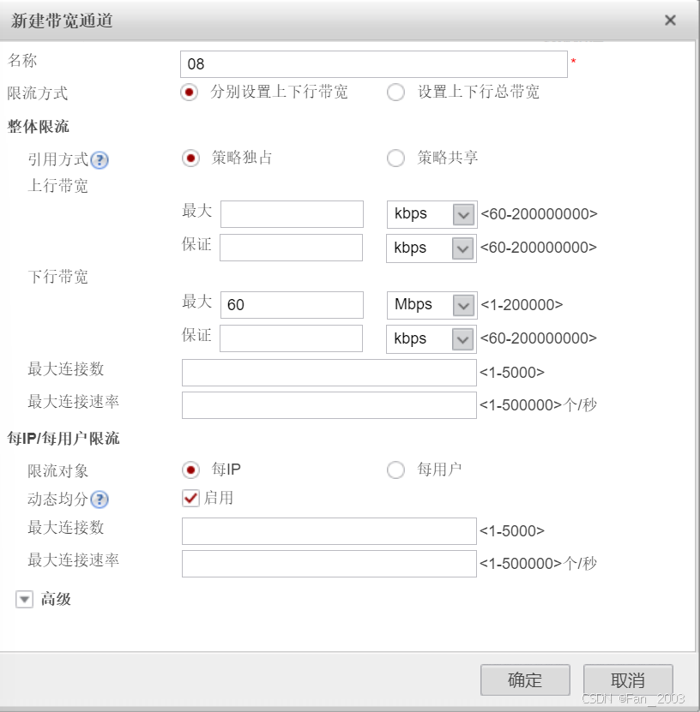This screenshot has width=700, height=712.
Task: Open downstream 最大 Mbps unit dropdown
Action: [x=431, y=305]
